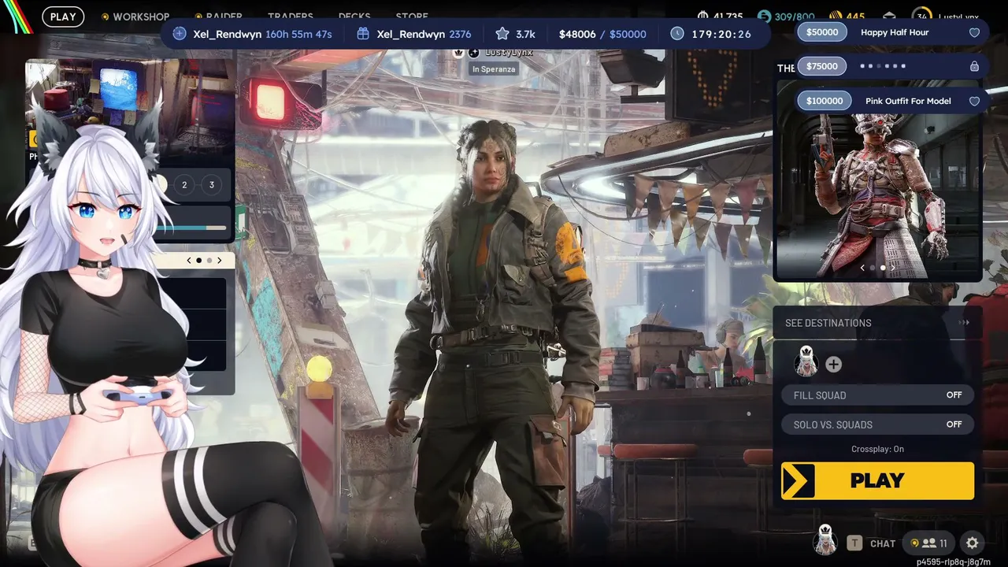This screenshot has width=1008, height=567.
Task: Go to next page in left carousel
Action: 219,261
